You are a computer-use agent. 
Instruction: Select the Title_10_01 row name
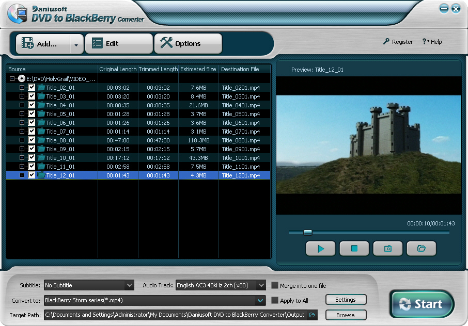[60, 158]
